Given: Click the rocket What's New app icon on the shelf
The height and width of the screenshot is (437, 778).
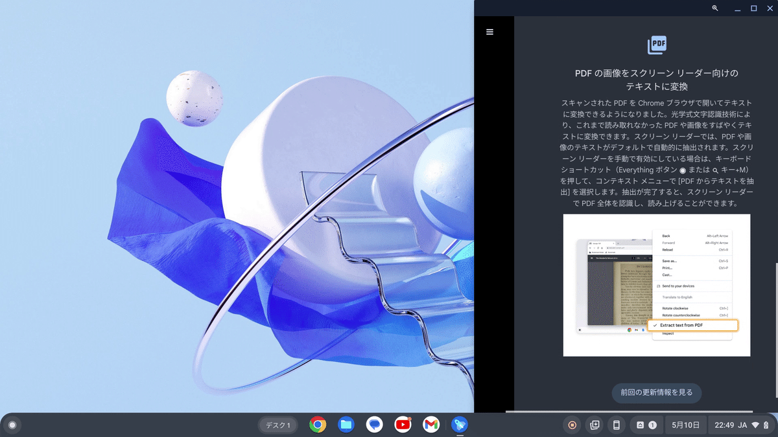Looking at the screenshot, I should (460, 425).
